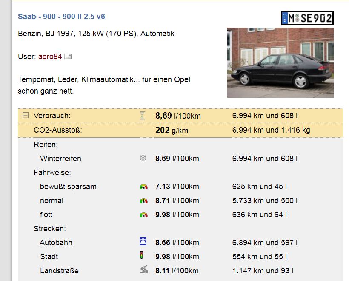
Task: Click the Fahrweise: section heading
Action: [52, 173]
